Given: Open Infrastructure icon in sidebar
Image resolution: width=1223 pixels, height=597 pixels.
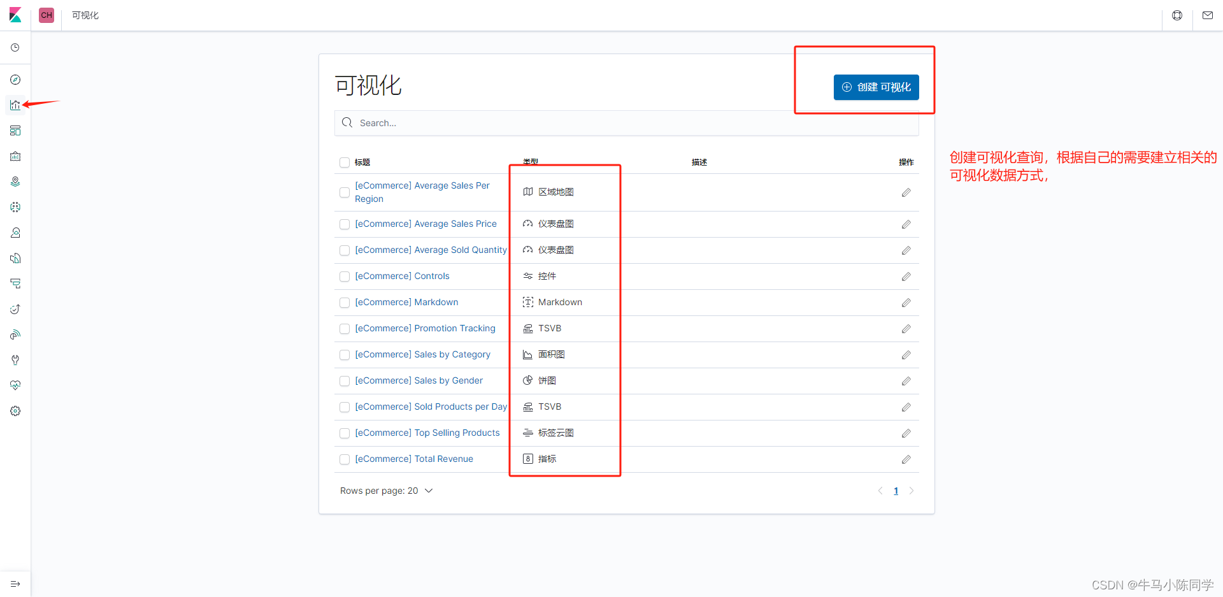Looking at the screenshot, I should 15,233.
